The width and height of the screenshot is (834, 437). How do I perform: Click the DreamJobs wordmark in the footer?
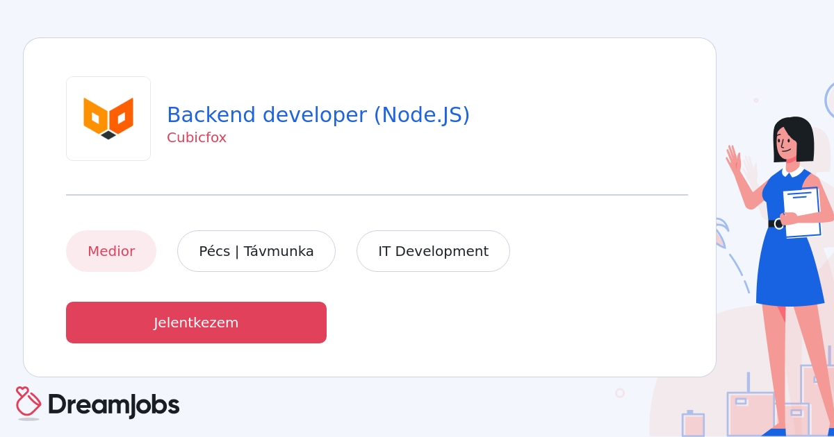pyautogui.click(x=113, y=404)
